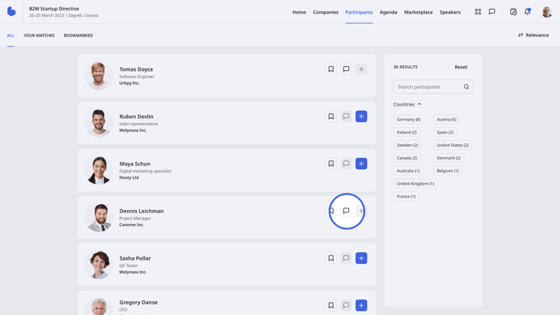Open Dennis Leichman's profile name
The height and width of the screenshot is (315, 560).
tap(142, 211)
